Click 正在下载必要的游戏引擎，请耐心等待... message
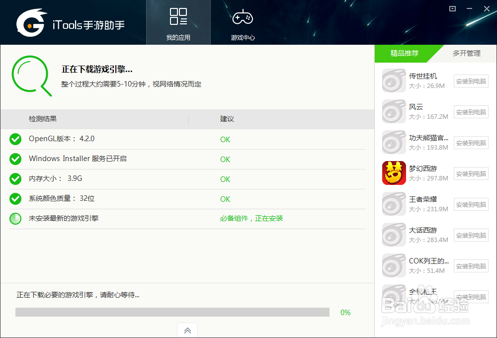This screenshot has width=497, height=338. click(x=78, y=295)
